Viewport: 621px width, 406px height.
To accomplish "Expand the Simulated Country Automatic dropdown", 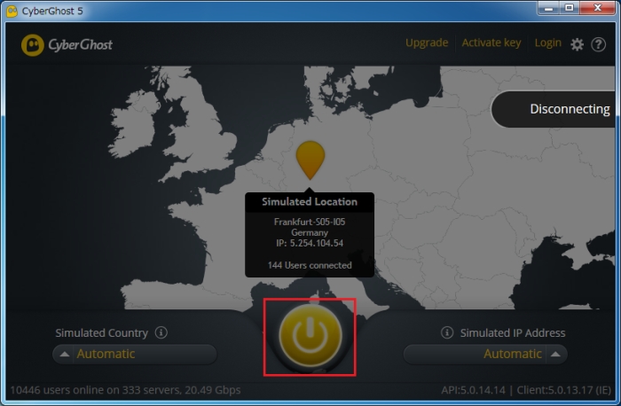I will pos(135,354).
